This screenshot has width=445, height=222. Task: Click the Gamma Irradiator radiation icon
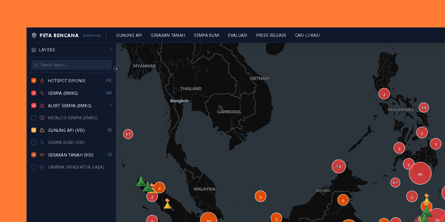pos(42,167)
